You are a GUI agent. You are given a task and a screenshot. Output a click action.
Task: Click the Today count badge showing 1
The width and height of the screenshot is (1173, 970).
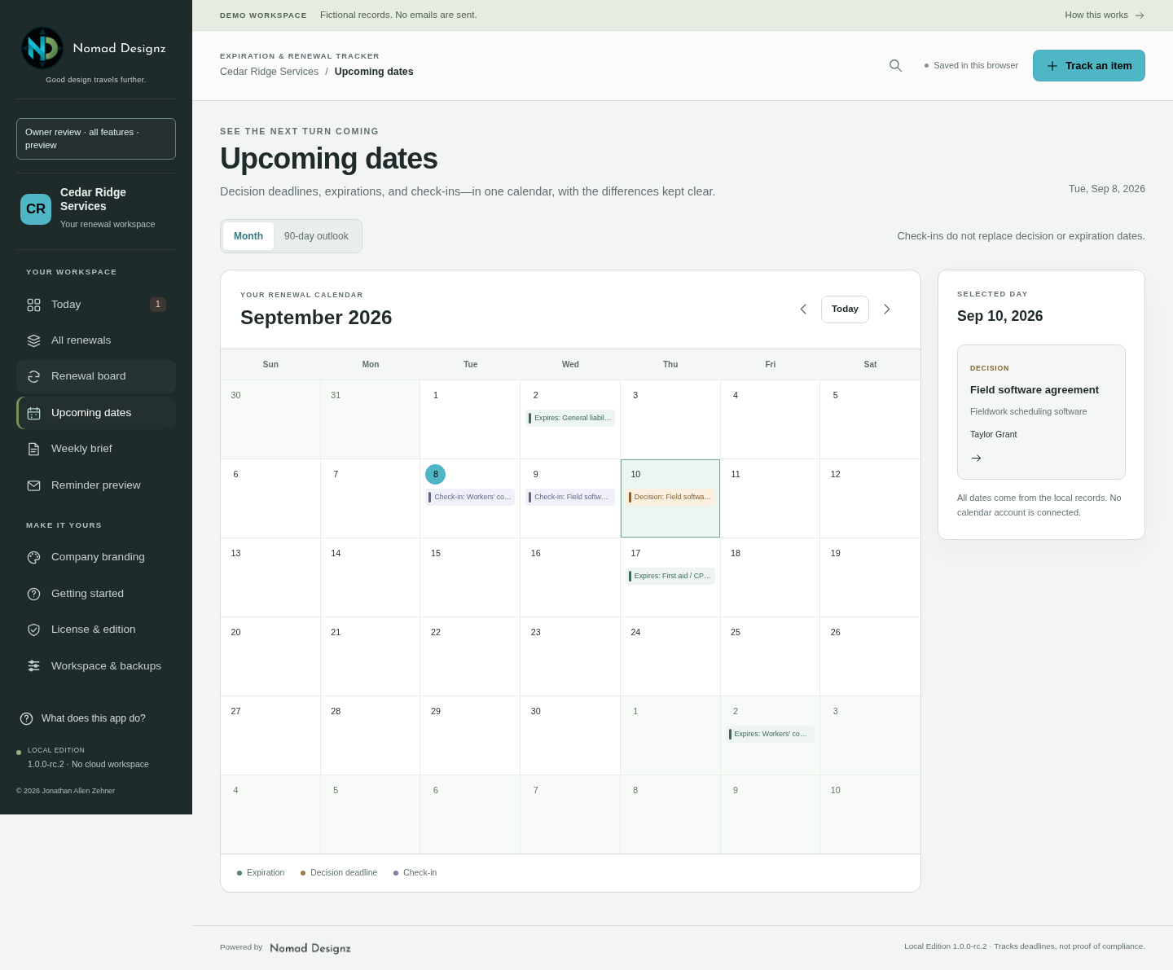158,305
